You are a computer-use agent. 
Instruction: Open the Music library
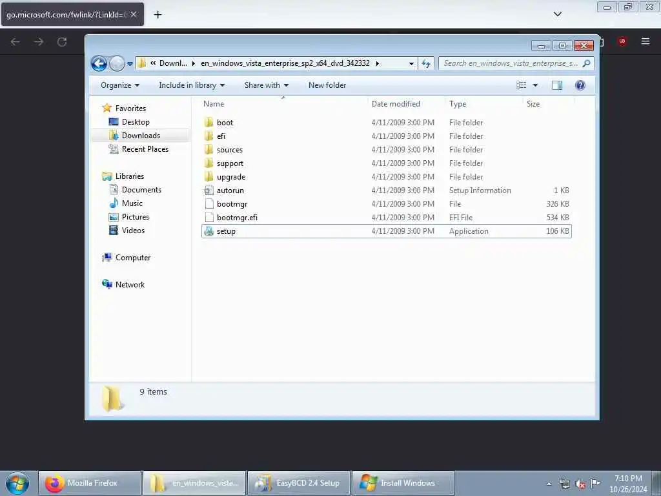click(132, 203)
